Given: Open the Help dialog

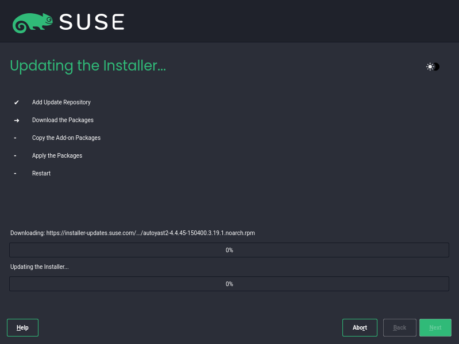Looking at the screenshot, I should pyautogui.click(x=22, y=327).
